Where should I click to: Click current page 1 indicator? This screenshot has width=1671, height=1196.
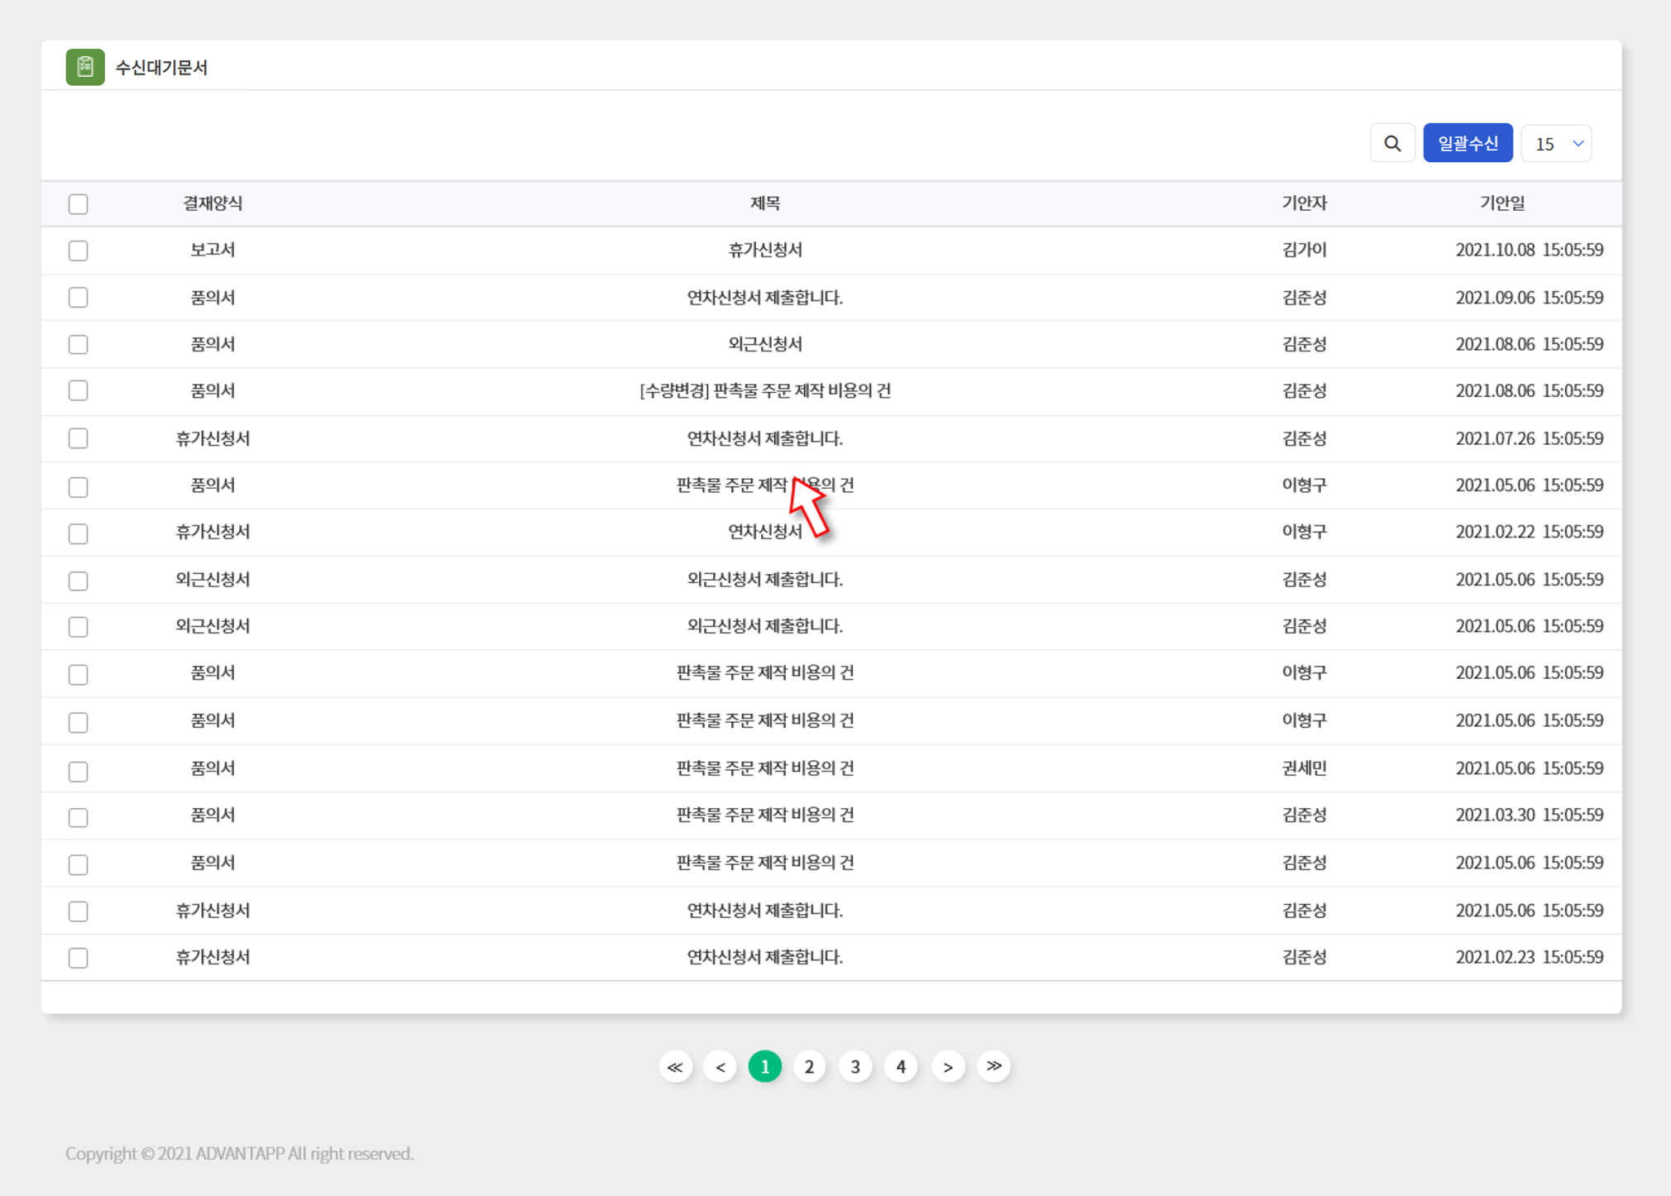click(x=765, y=1067)
